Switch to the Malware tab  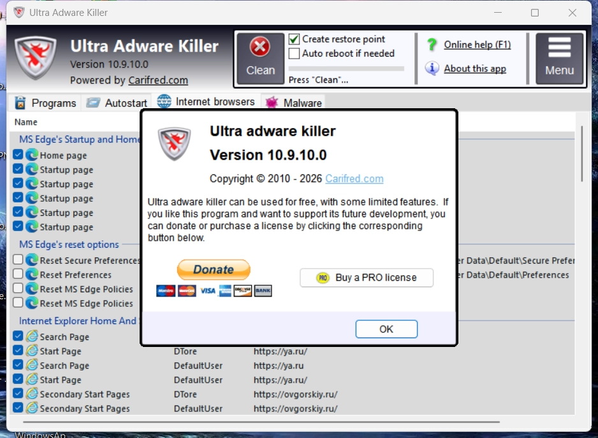pyautogui.click(x=294, y=103)
